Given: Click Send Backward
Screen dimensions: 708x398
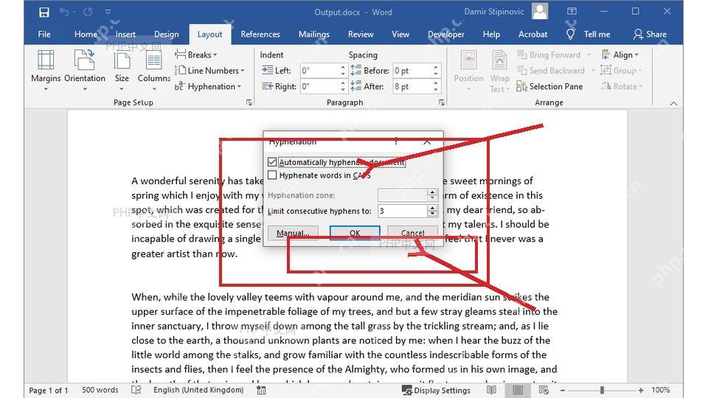Looking at the screenshot, I should coord(552,71).
